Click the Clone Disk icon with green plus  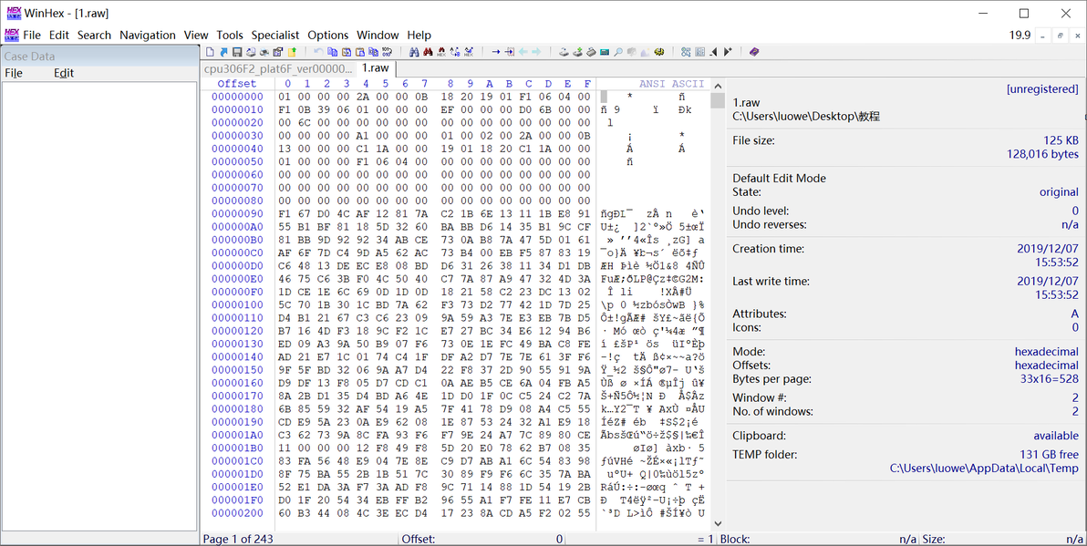tap(577, 52)
